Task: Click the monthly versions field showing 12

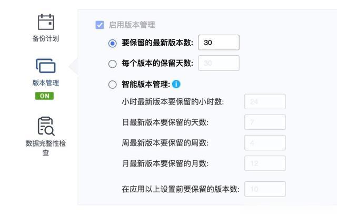Action: [x=265, y=163]
